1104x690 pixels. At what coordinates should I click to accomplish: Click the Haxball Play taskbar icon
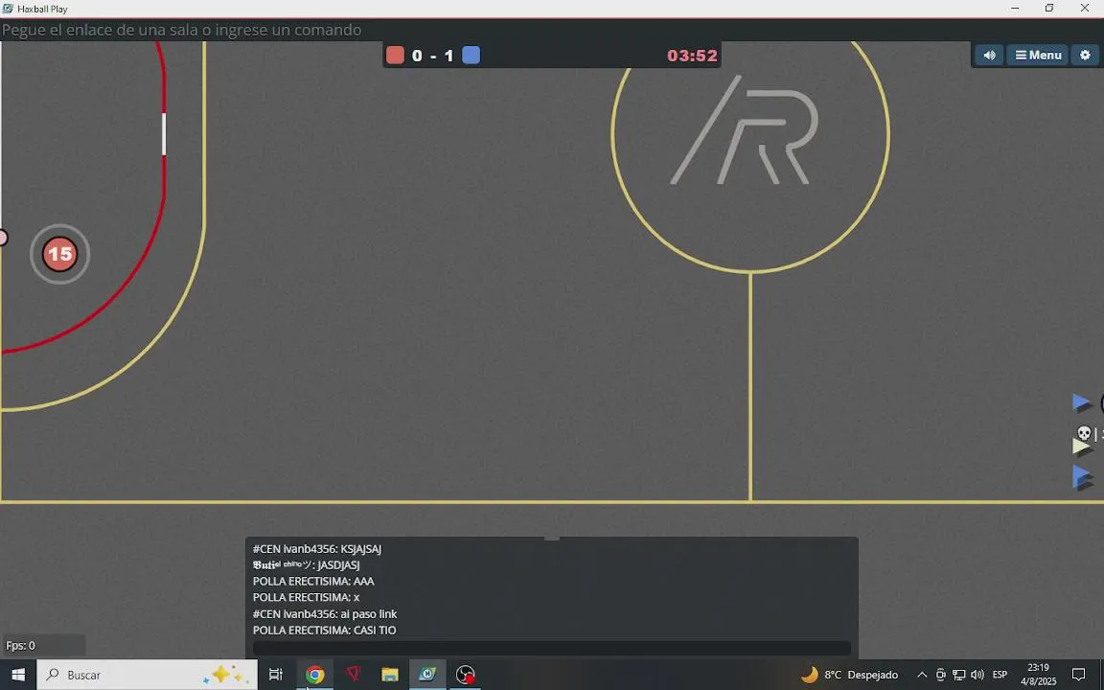pyautogui.click(x=427, y=675)
